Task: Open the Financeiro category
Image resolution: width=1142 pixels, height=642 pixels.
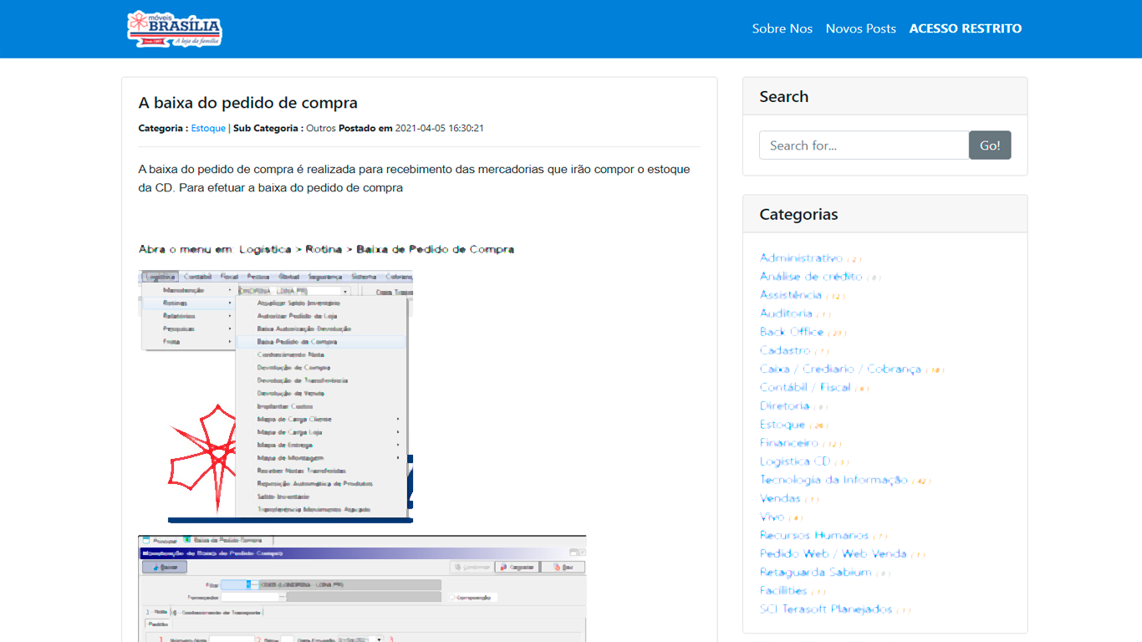Action: (x=788, y=443)
